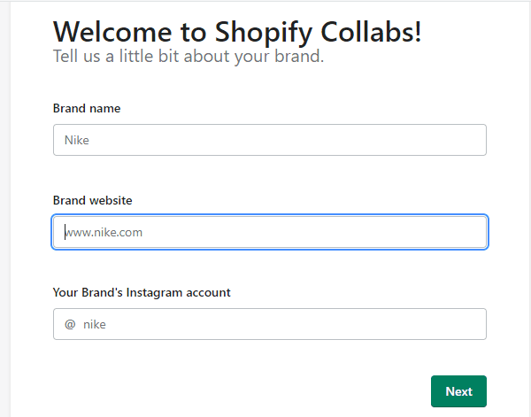Select the Brand website text box
Viewport: 531px width, 417px height.
click(270, 232)
